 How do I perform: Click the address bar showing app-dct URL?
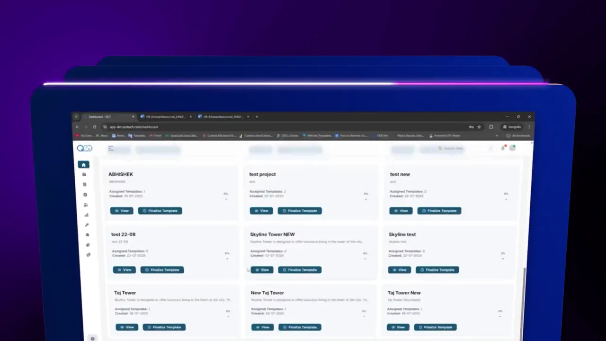pos(284,127)
